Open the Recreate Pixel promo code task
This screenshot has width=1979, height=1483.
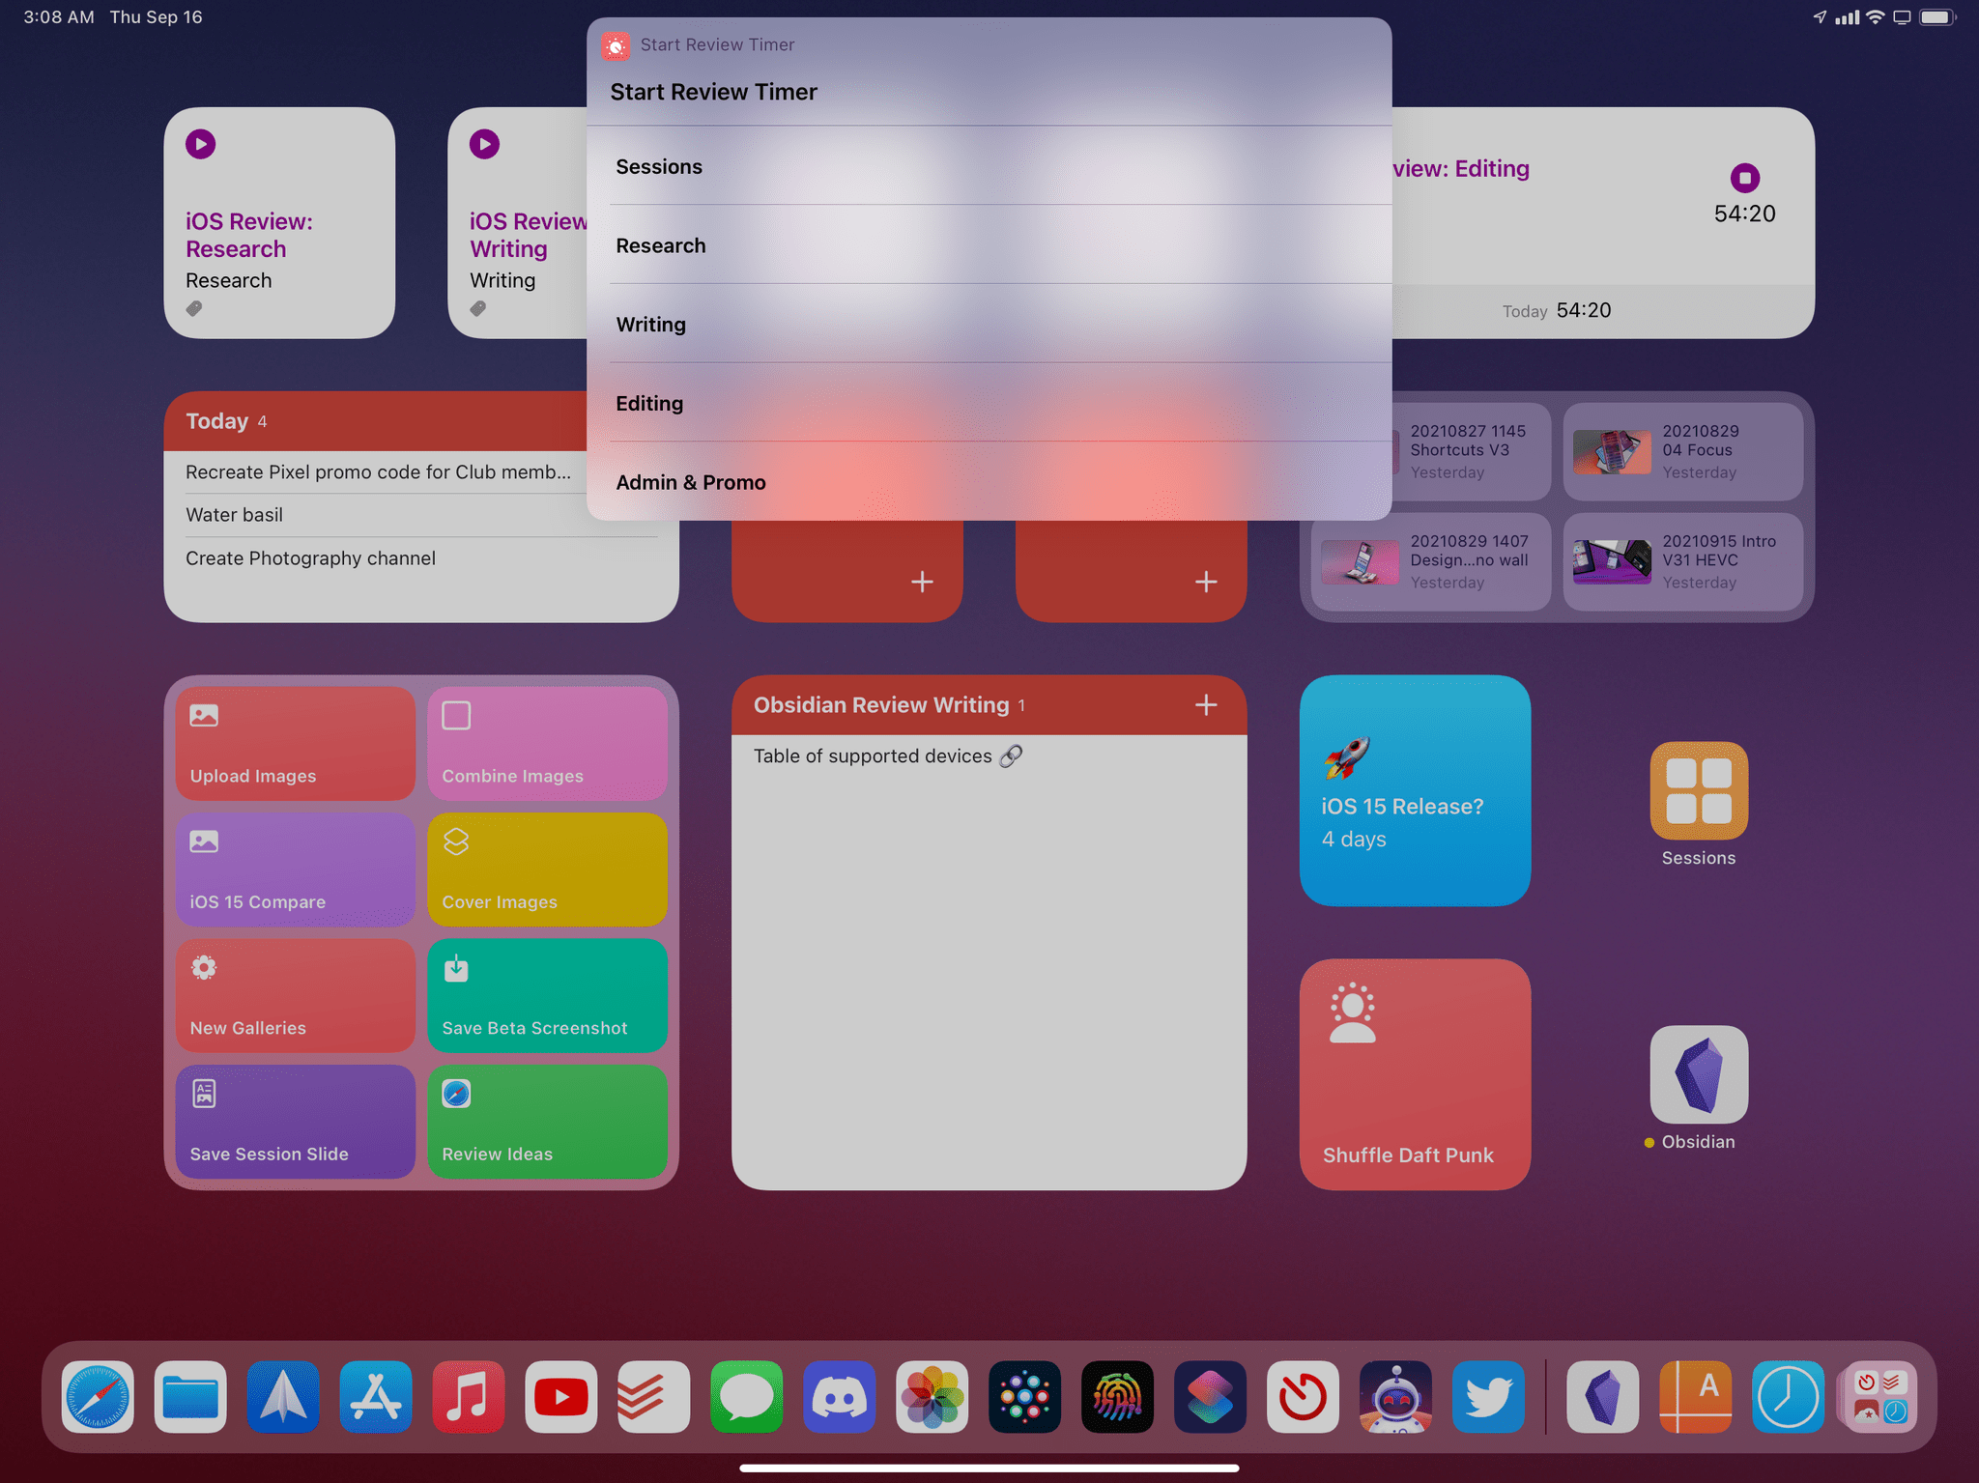(x=379, y=471)
